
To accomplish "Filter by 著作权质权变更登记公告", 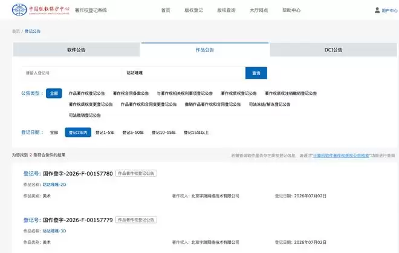I will (91, 104).
